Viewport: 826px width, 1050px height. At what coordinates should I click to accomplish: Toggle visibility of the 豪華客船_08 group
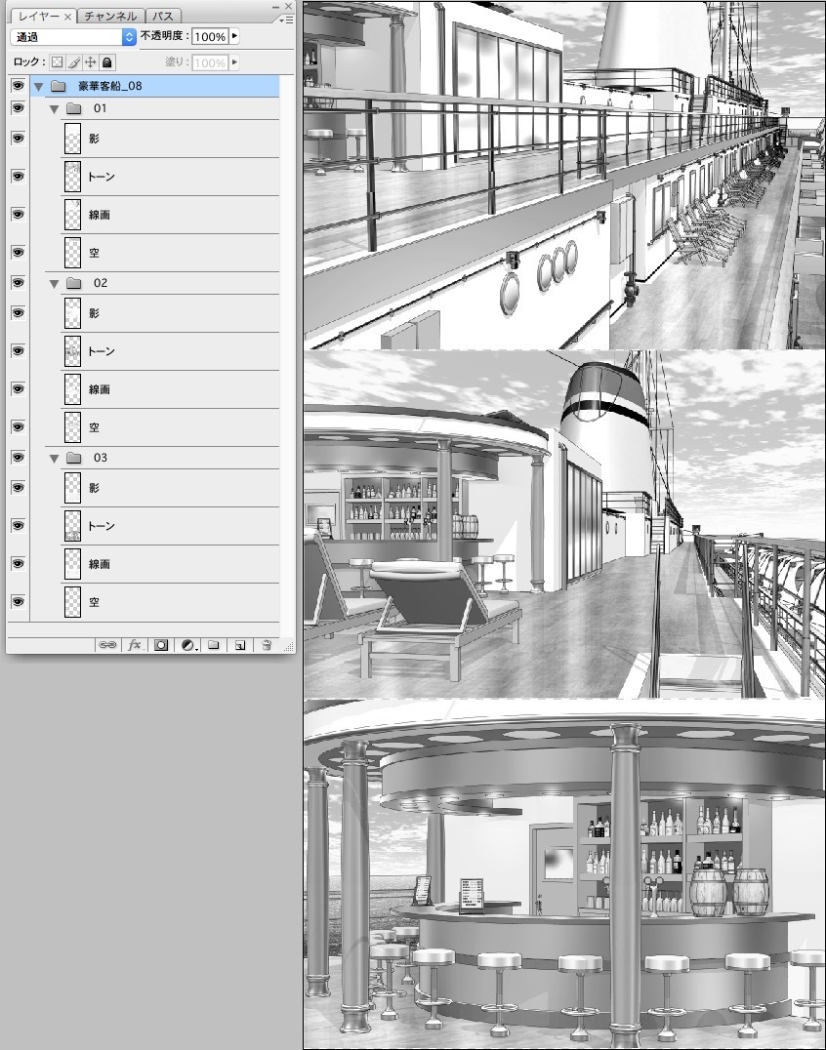[17, 86]
